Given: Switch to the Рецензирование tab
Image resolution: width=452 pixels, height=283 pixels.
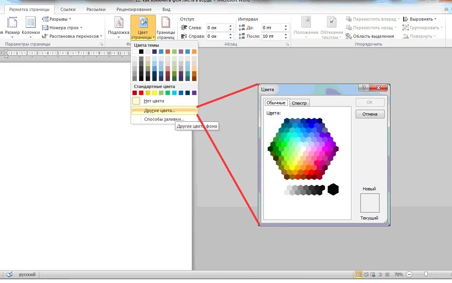Looking at the screenshot, I should [x=134, y=9].
